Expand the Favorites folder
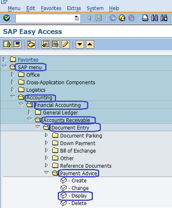 [4, 60]
